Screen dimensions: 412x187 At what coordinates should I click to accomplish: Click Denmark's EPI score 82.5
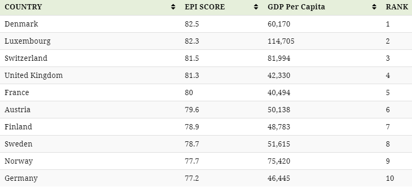point(192,24)
